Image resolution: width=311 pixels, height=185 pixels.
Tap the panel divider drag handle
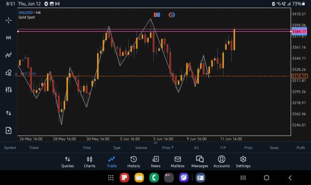point(155,143)
